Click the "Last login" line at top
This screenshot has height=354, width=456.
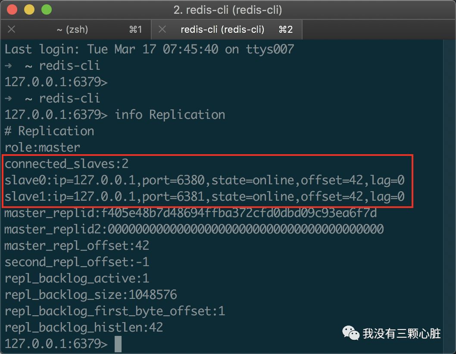(149, 49)
